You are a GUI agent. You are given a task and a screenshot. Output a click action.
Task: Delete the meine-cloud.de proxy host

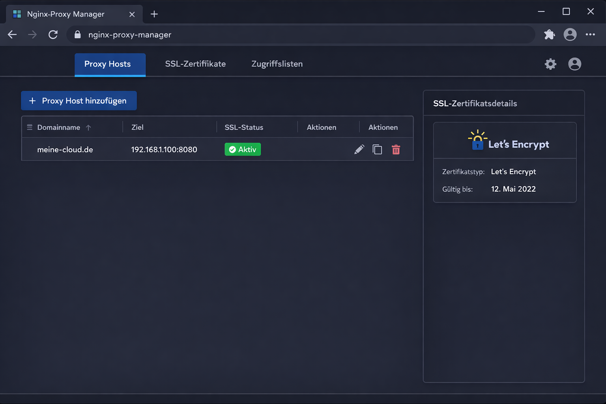point(396,150)
